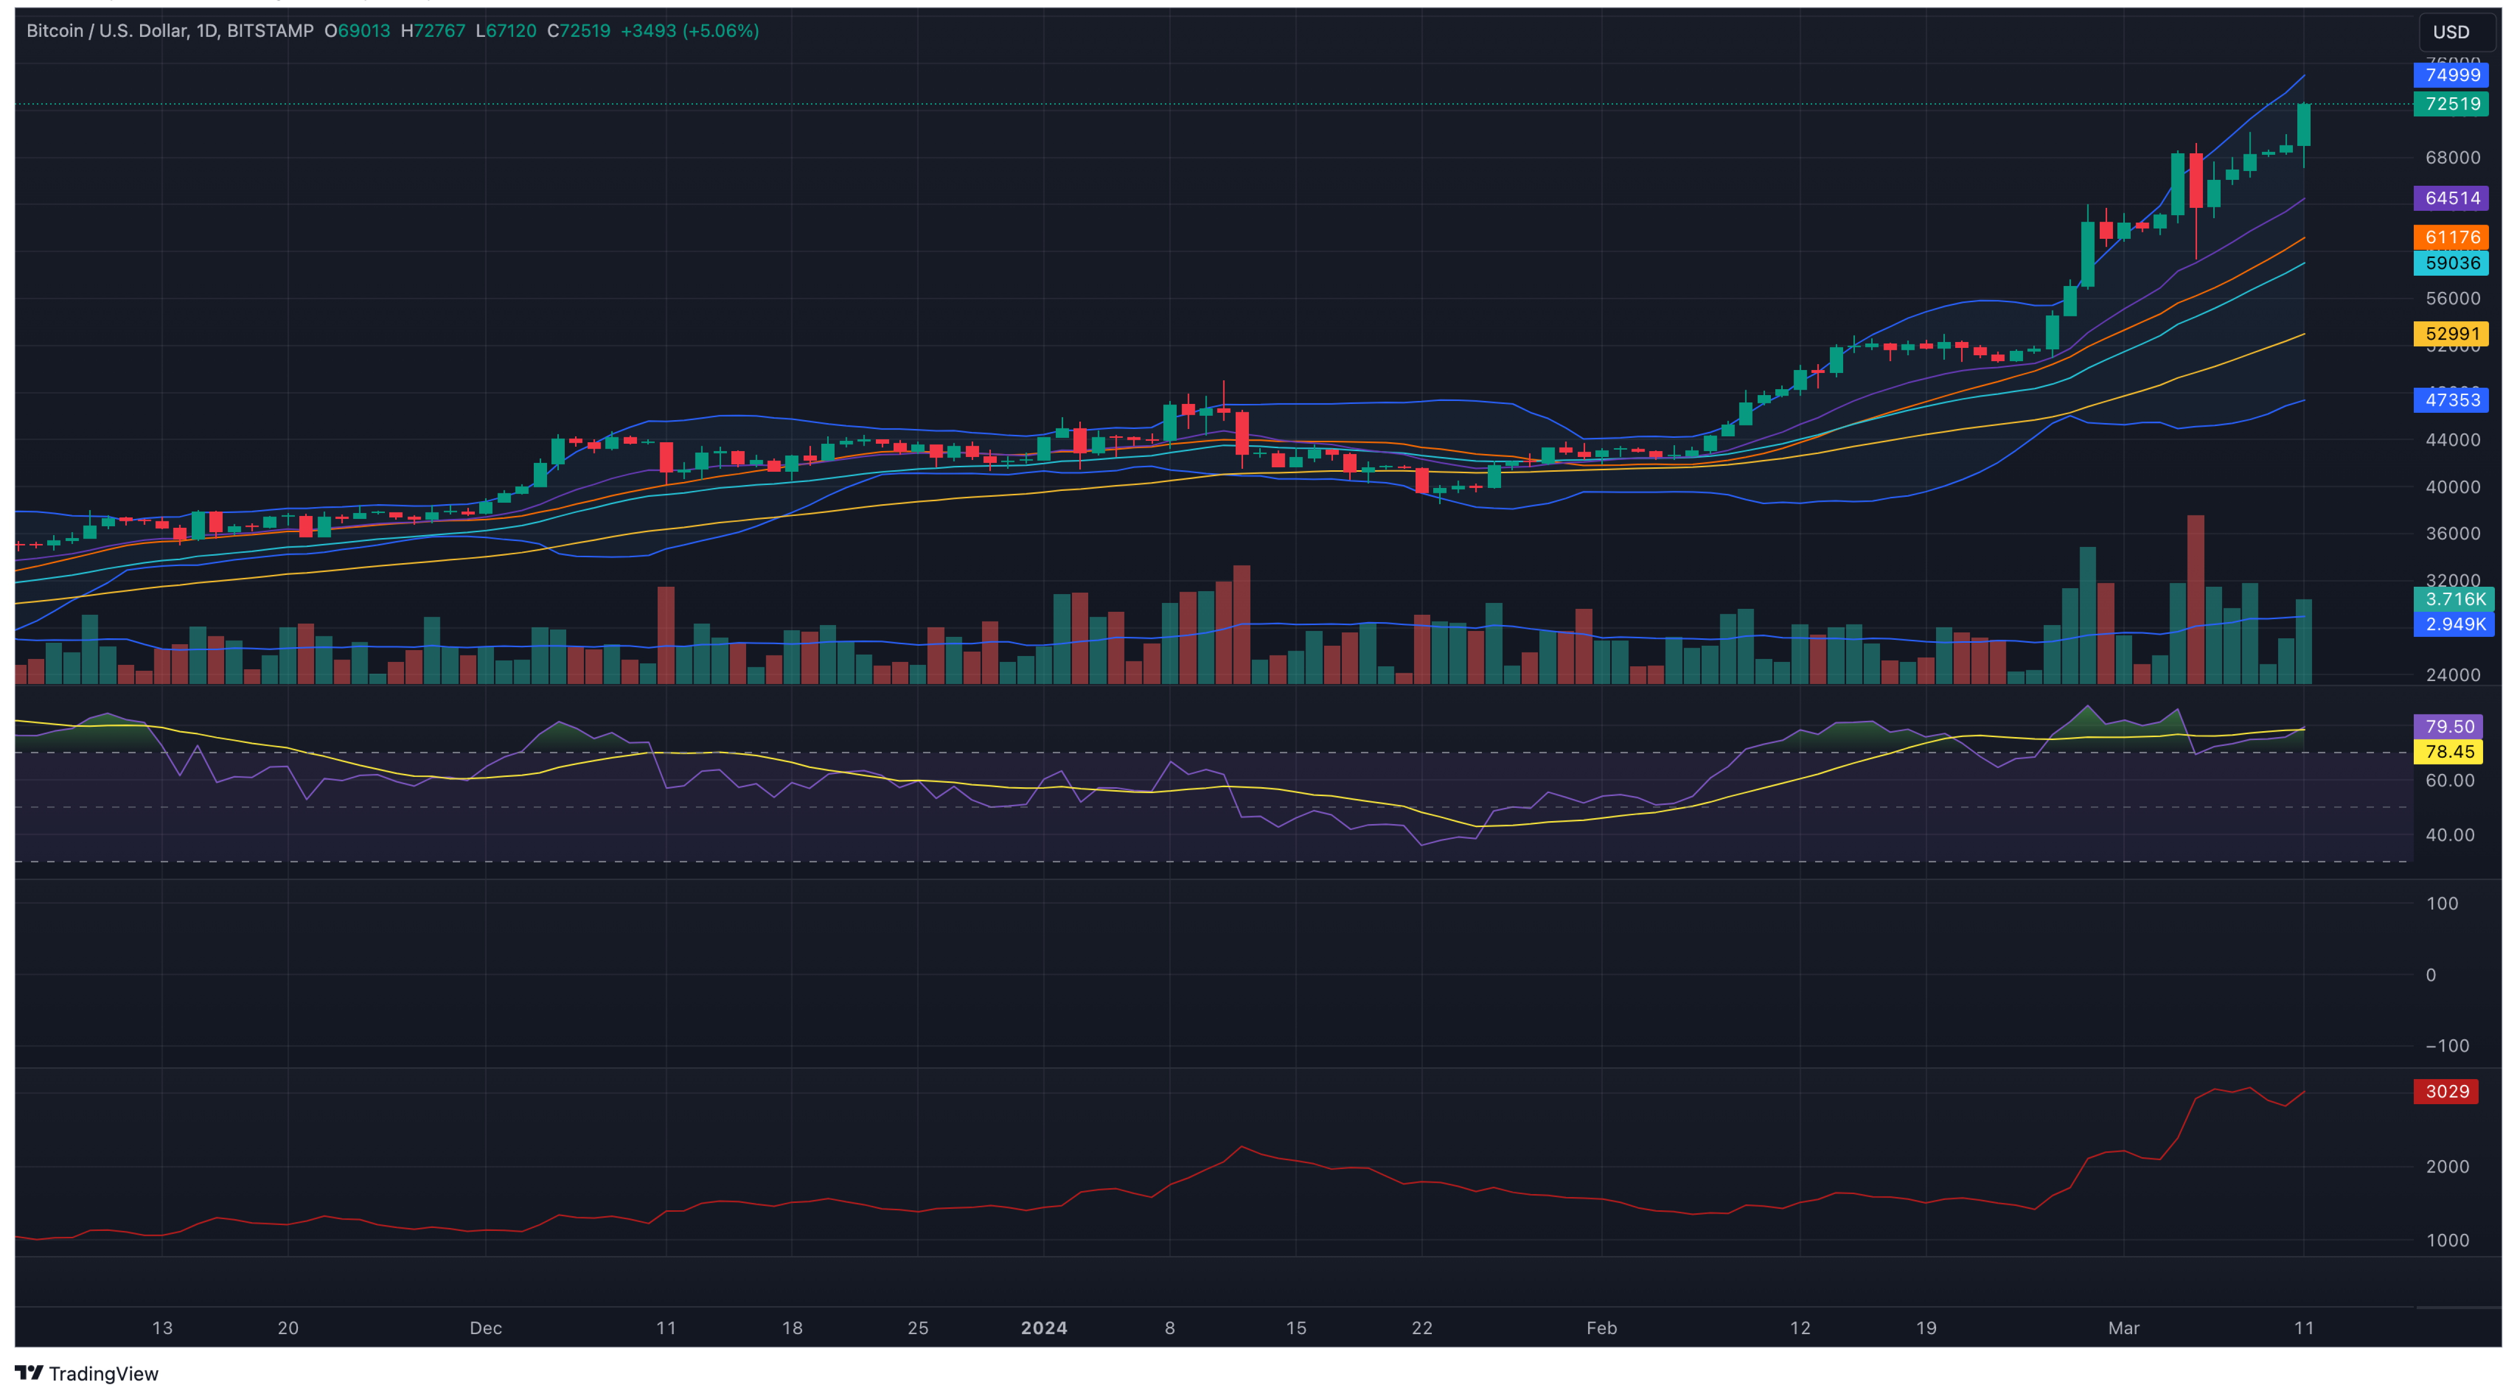Click the latest green candle on Mar 11
The width and height of the screenshot is (2517, 1399).
[2304, 125]
